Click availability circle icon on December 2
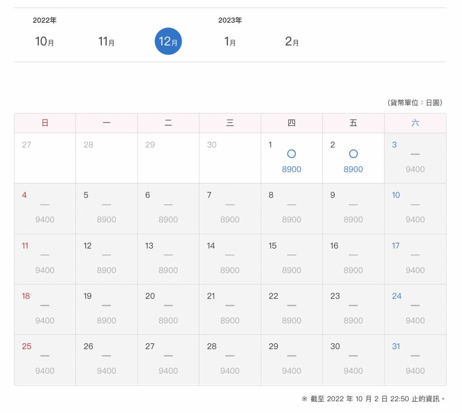 353,154
